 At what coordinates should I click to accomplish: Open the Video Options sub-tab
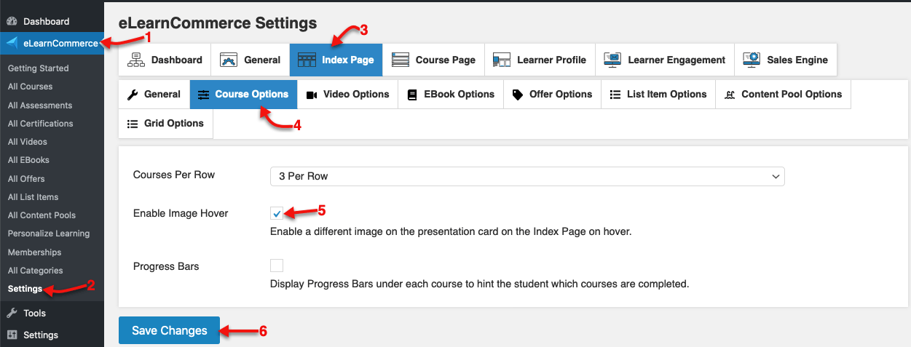pyautogui.click(x=348, y=94)
